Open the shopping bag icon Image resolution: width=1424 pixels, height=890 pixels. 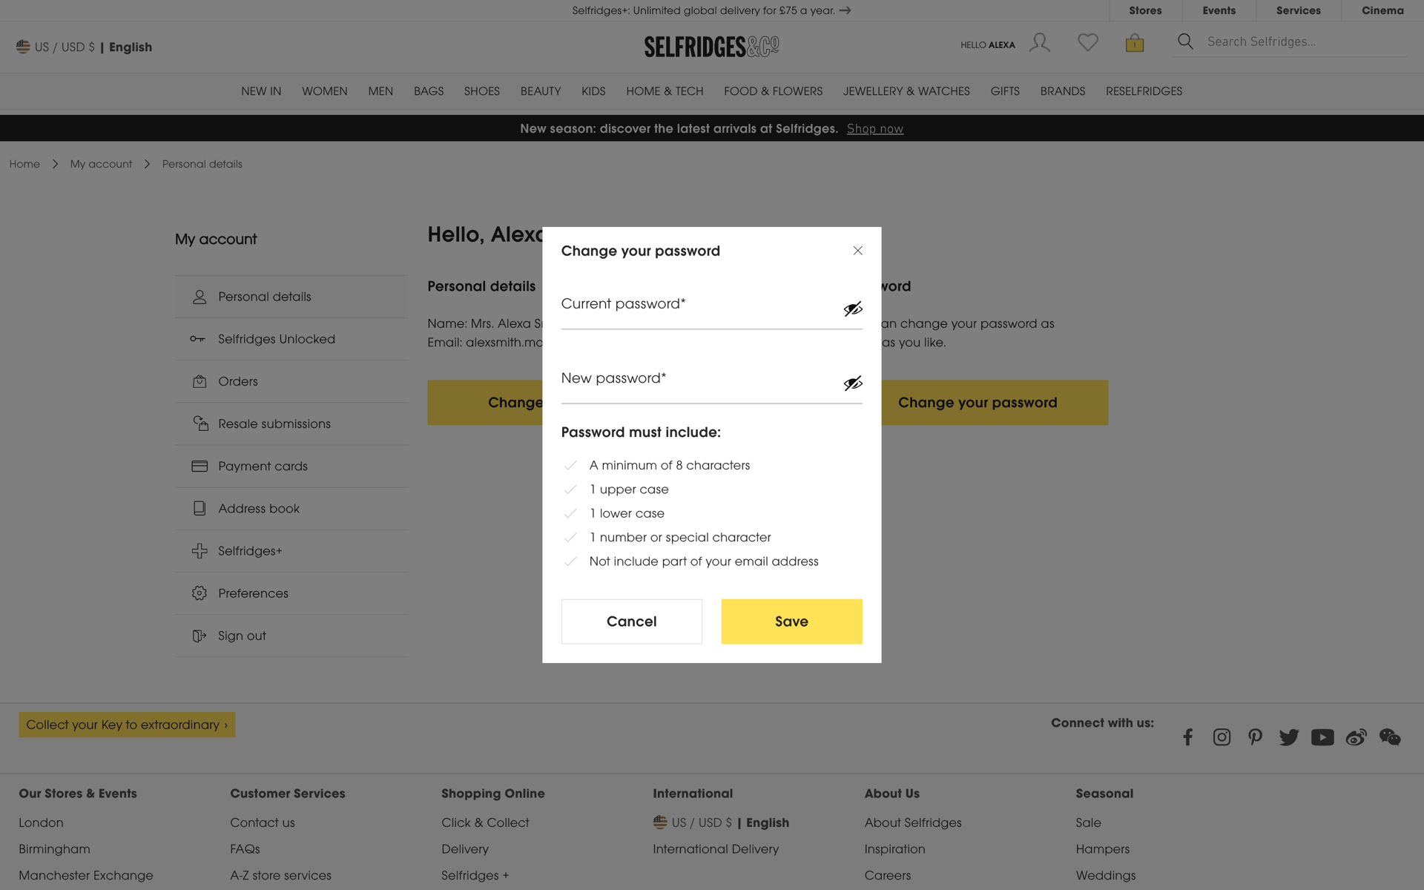1134,42
